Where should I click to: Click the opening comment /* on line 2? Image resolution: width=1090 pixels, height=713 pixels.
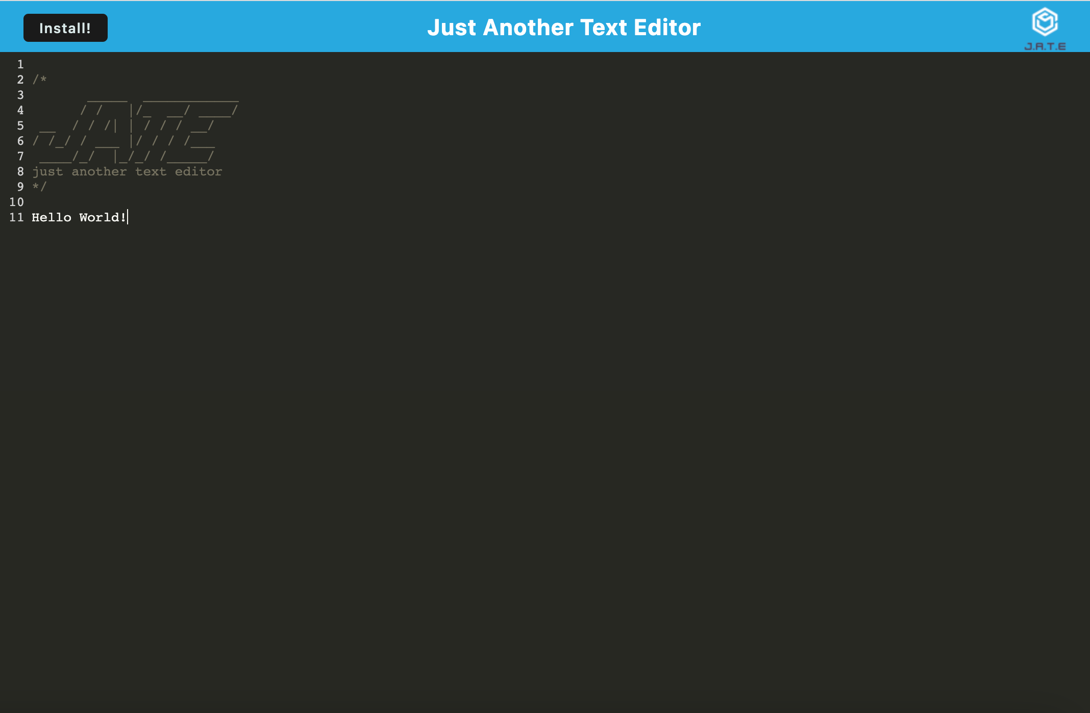(39, 80)
